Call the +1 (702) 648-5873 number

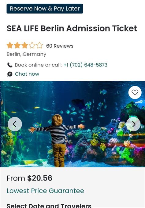85,65
